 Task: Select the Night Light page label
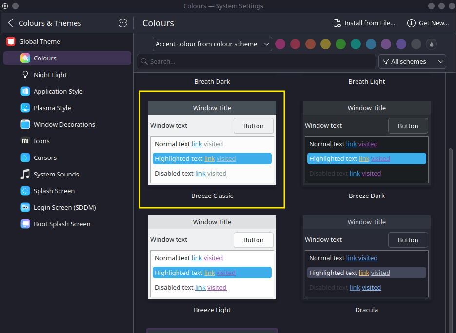click(50, 75)
